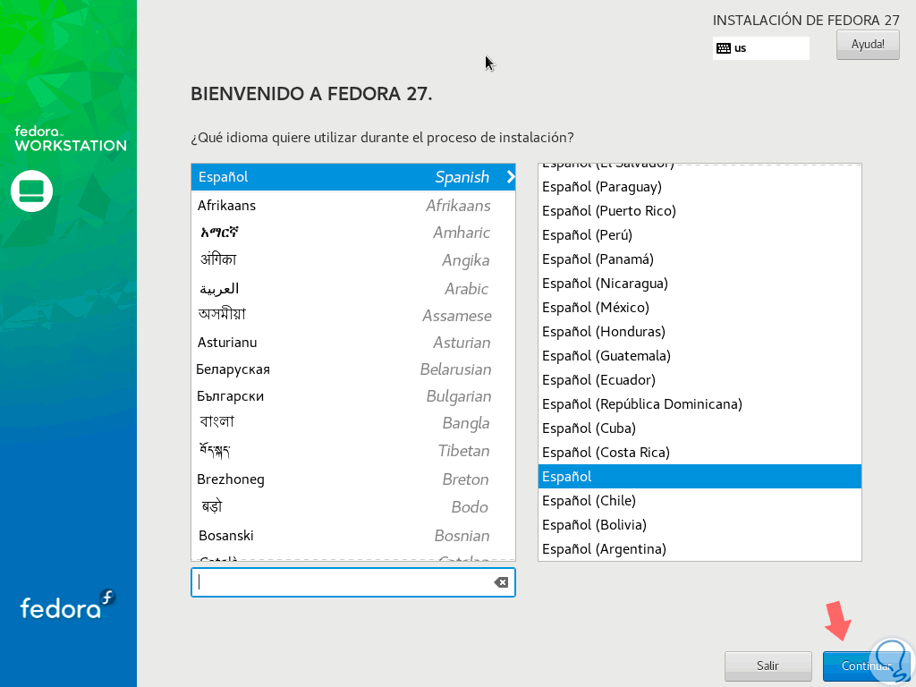Viewport: 916px width, 687px height.
Task: Select the Bangla language row
Action: (x=352, y=423)
